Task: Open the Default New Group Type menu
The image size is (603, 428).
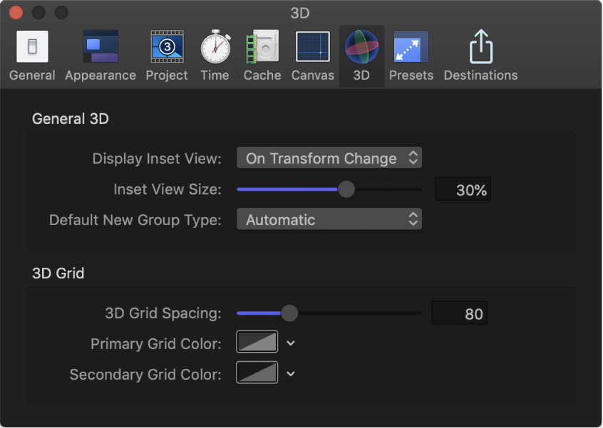Action: pos(329,219)
